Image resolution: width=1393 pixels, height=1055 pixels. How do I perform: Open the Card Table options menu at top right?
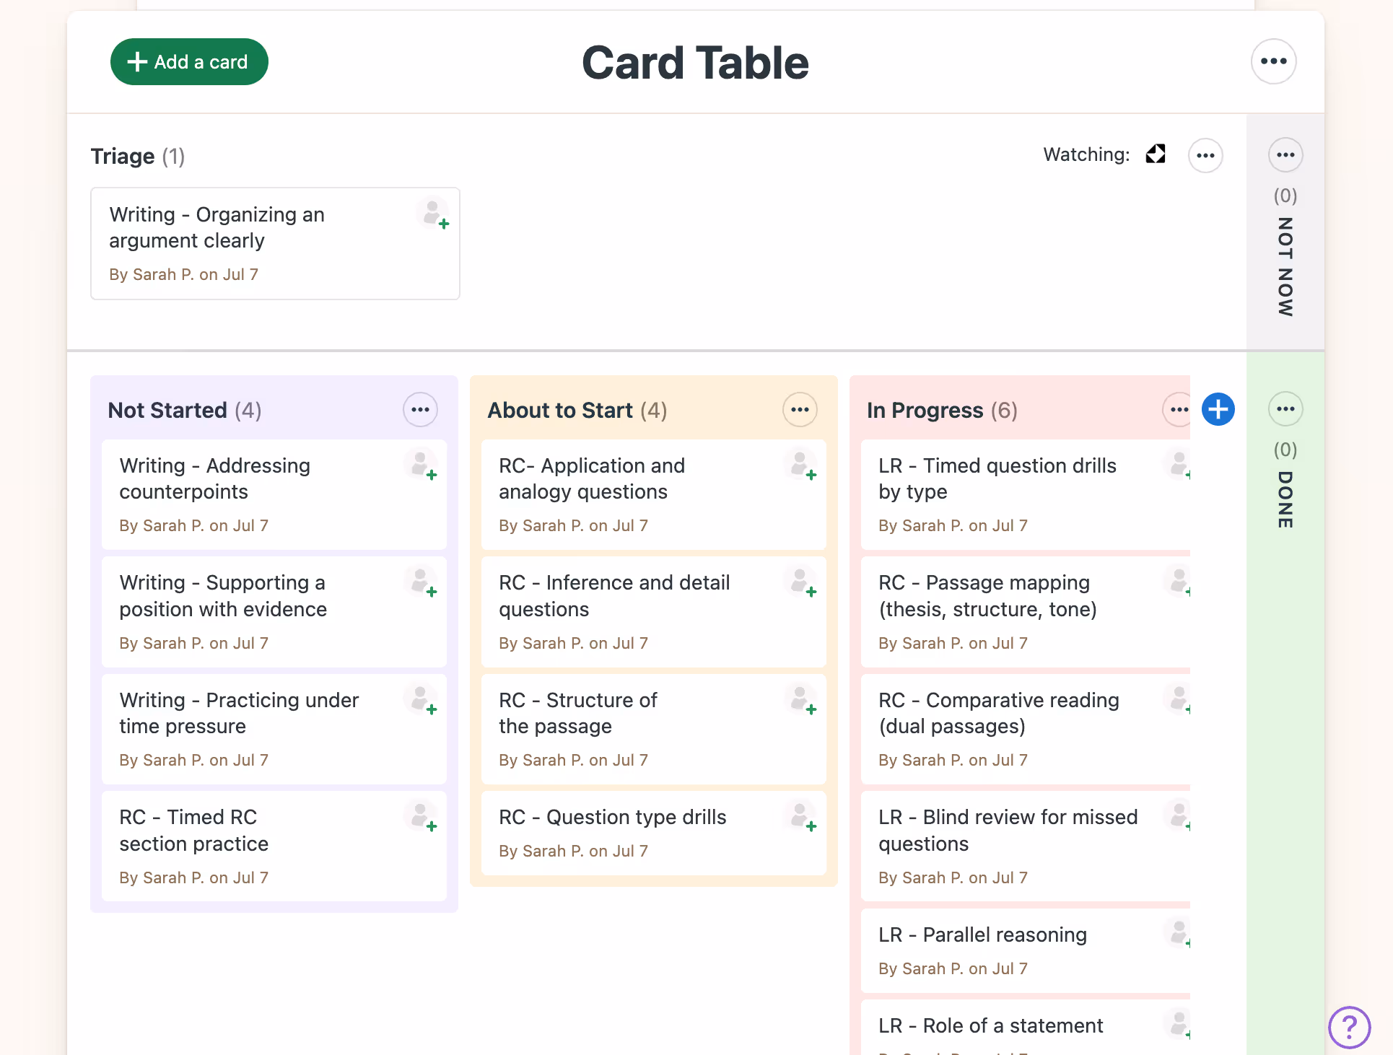[x=1274, y=61]
